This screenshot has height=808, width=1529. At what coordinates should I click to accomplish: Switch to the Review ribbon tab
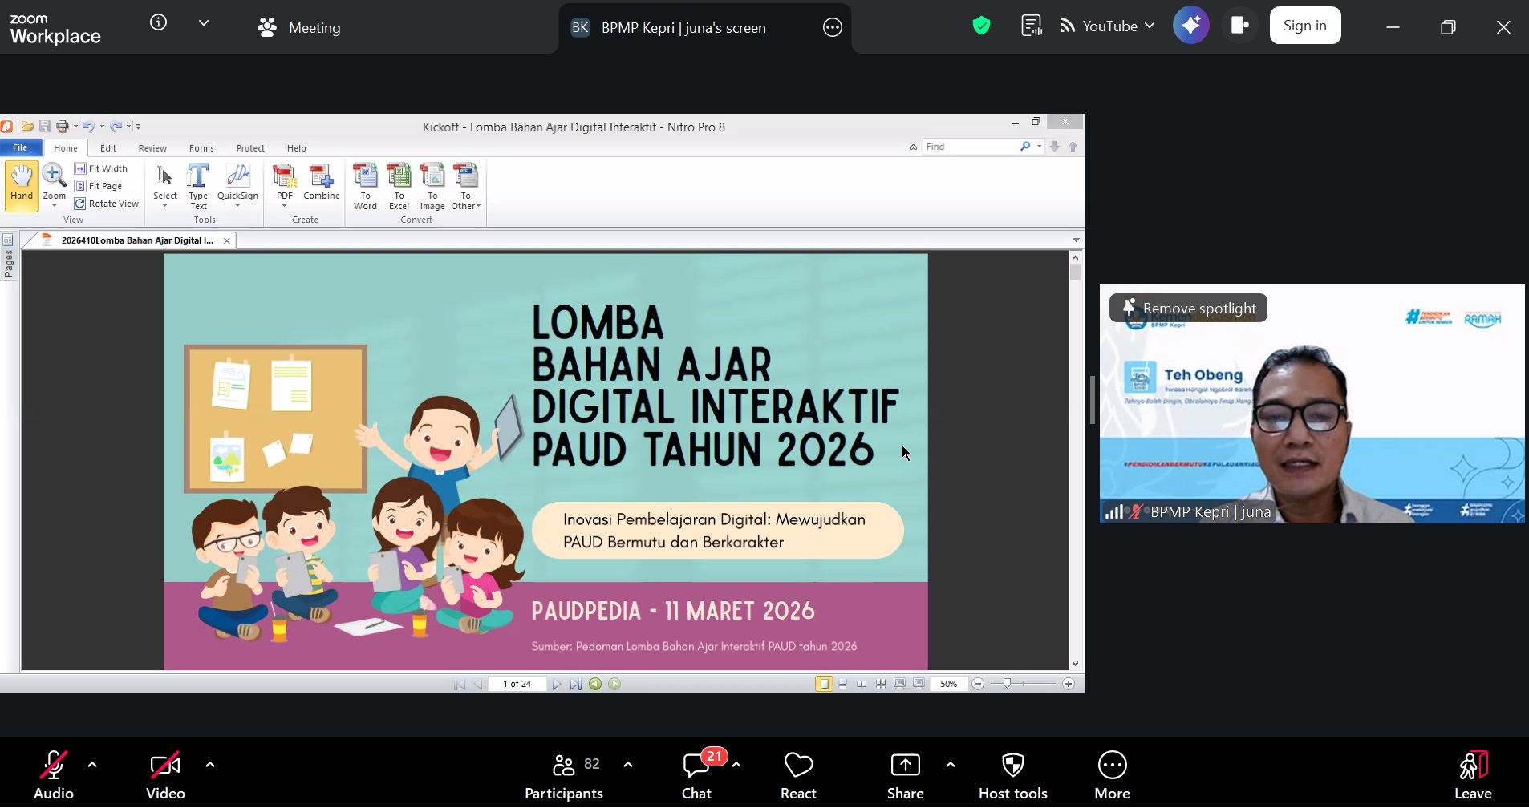[x=152, y=147]
